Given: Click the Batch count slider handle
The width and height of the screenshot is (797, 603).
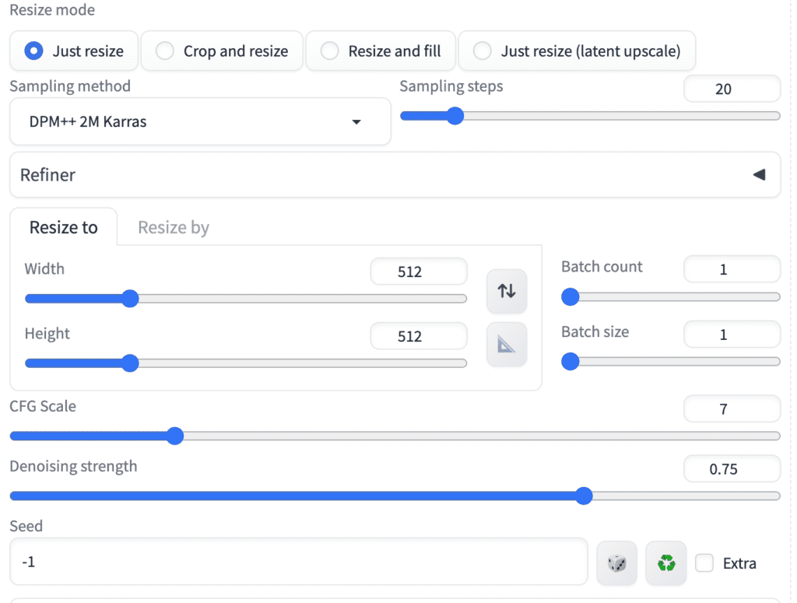Looking at the screenshot, I should pyautogui.click(x=571, y=296).
